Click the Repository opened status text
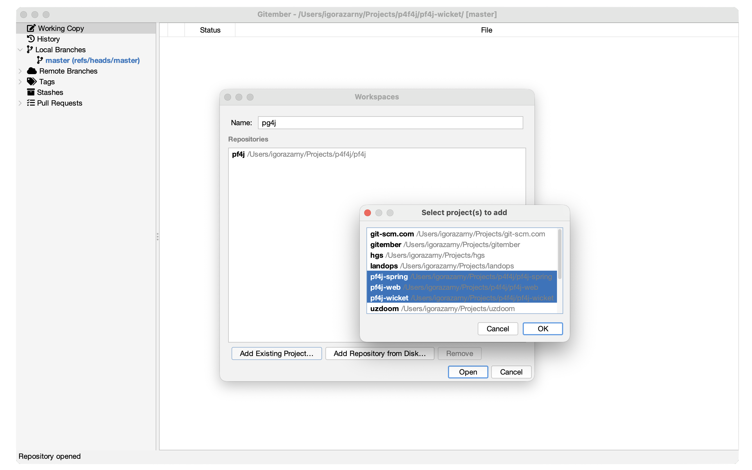This screenshot has height=470, width=752. (x=49, y=456)
